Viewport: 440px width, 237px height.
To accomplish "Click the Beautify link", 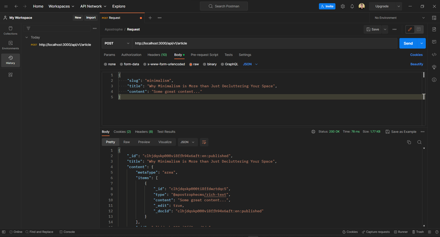I will (416, 64).
